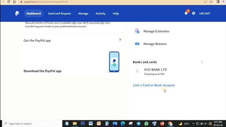Open Banks and cards options menu
226x127 pixels.
tap(202, 62)
